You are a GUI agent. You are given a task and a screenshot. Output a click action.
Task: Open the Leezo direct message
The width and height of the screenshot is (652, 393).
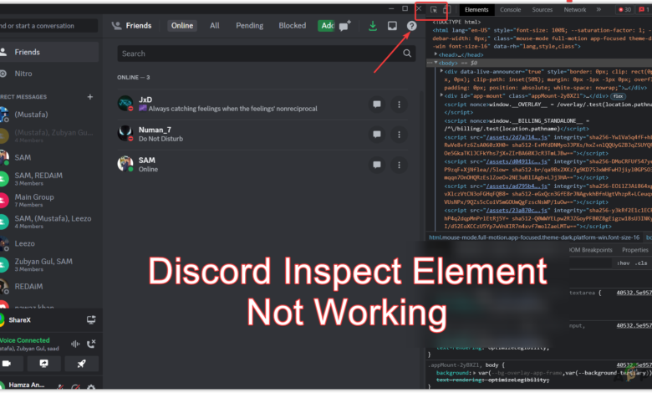click(49, 243)
